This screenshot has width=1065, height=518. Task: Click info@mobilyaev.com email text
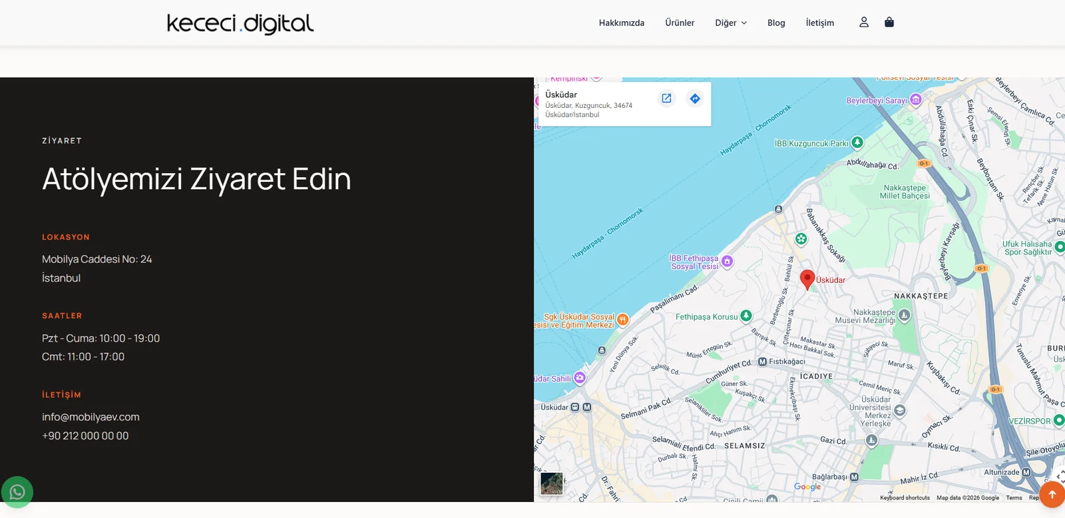click(x=91, y=417)
